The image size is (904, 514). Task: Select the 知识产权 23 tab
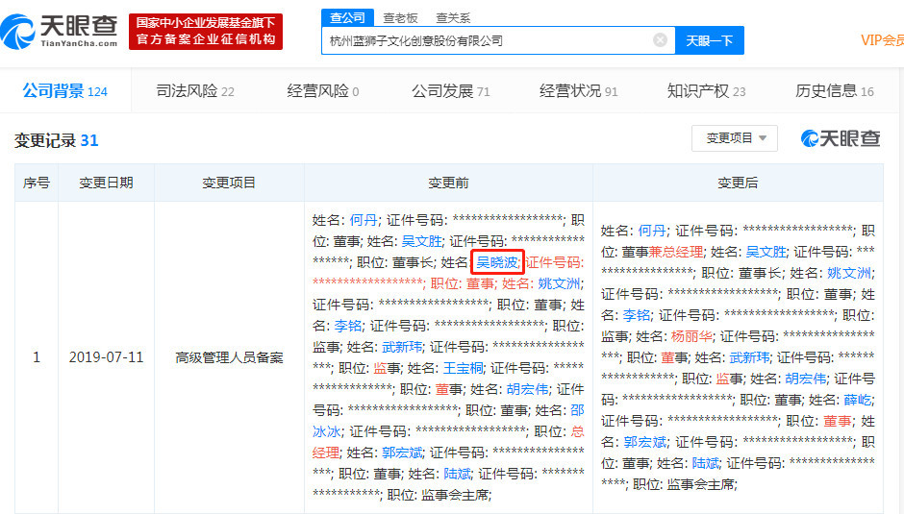tap(706, 91)
